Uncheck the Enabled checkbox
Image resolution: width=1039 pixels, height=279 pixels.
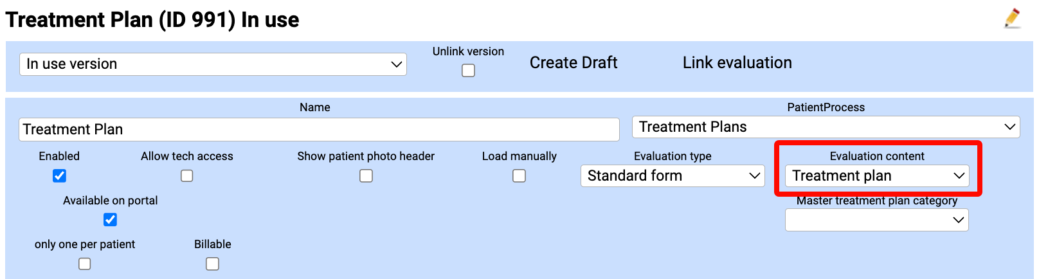[59, 175]
